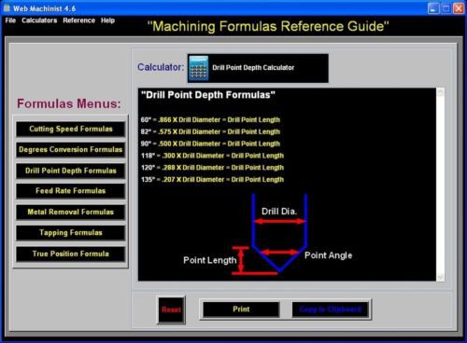Click the Point Angle diagram label
467x343 pixels.
(x=328, y=255)
